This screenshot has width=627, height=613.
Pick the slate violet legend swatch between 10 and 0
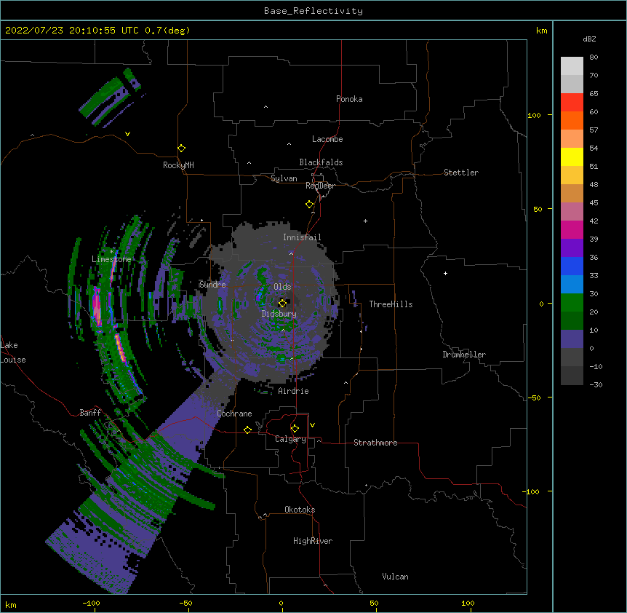572,339
